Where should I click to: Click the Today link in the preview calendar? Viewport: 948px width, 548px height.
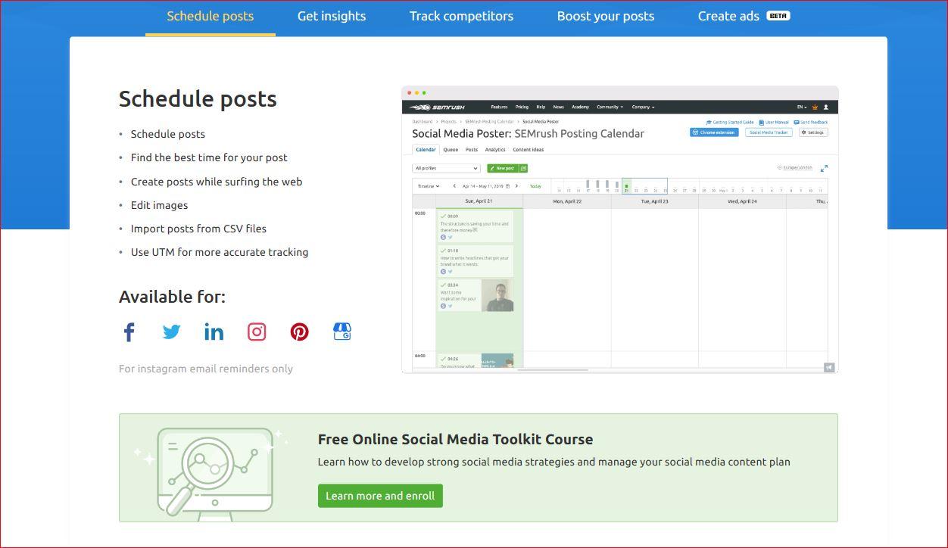click(536, 186)
